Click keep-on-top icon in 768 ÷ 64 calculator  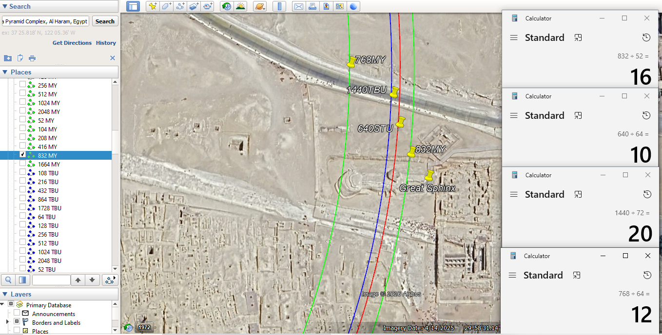coord(577,275)
